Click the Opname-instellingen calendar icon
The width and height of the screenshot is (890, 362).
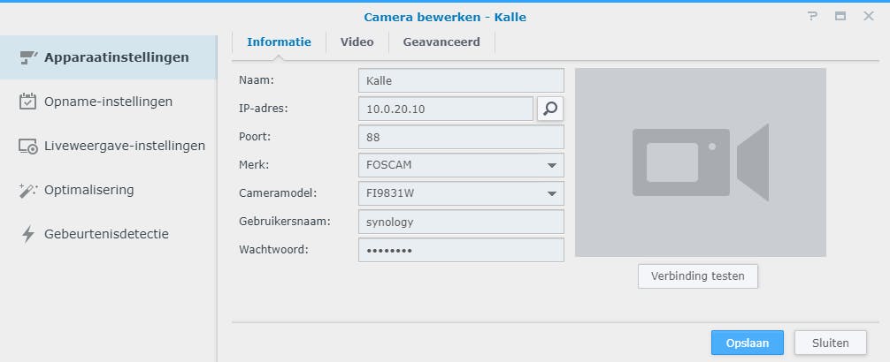click(27, 102)
